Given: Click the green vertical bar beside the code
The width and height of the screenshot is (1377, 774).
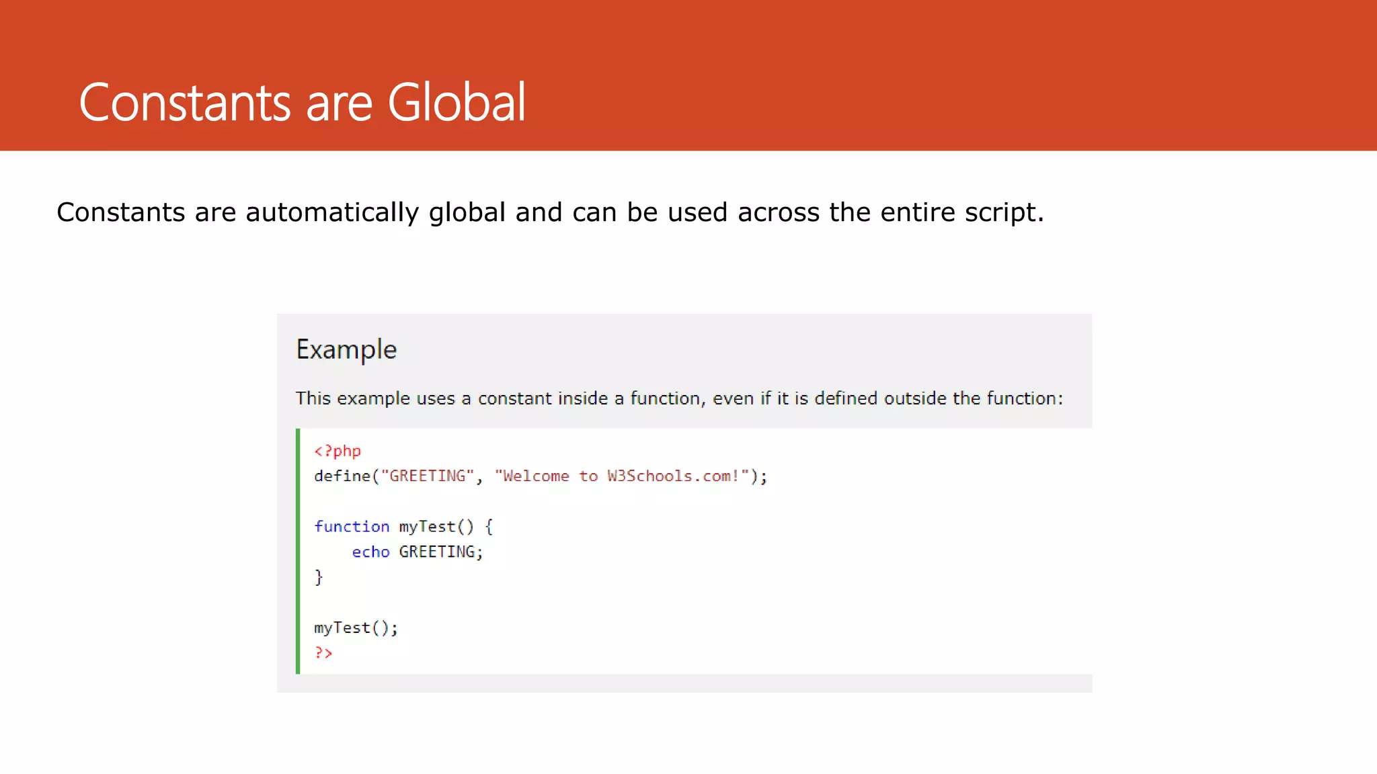Looking at the screenshot, I should click(x=298, y=551).
